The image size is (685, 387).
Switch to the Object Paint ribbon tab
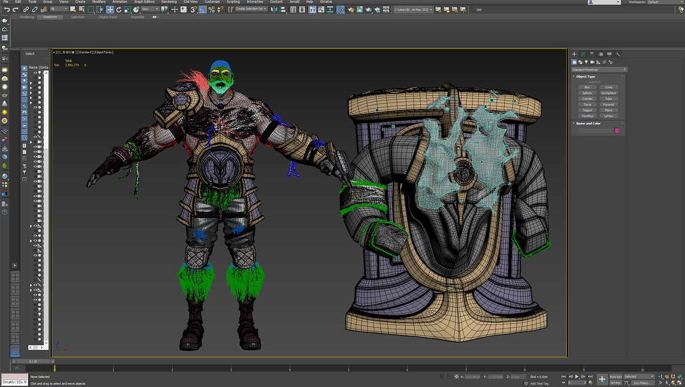pos(107,17)
